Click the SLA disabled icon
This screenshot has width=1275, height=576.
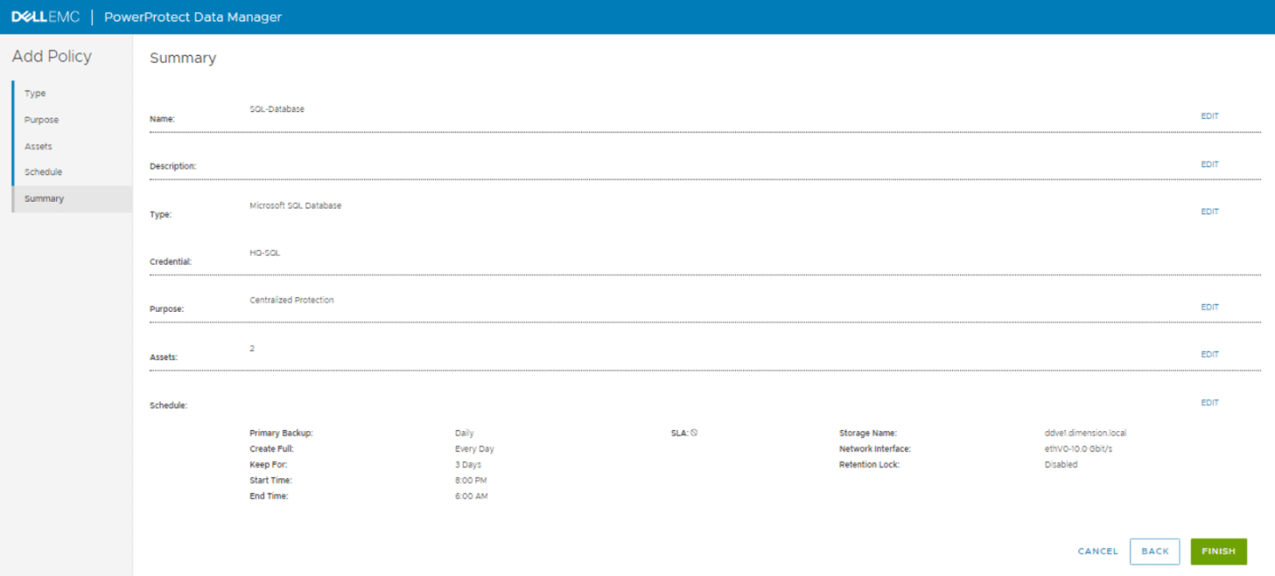tap(694, 433)
